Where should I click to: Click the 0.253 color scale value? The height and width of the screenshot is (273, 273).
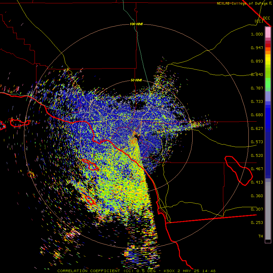click(x=257, y=223)
